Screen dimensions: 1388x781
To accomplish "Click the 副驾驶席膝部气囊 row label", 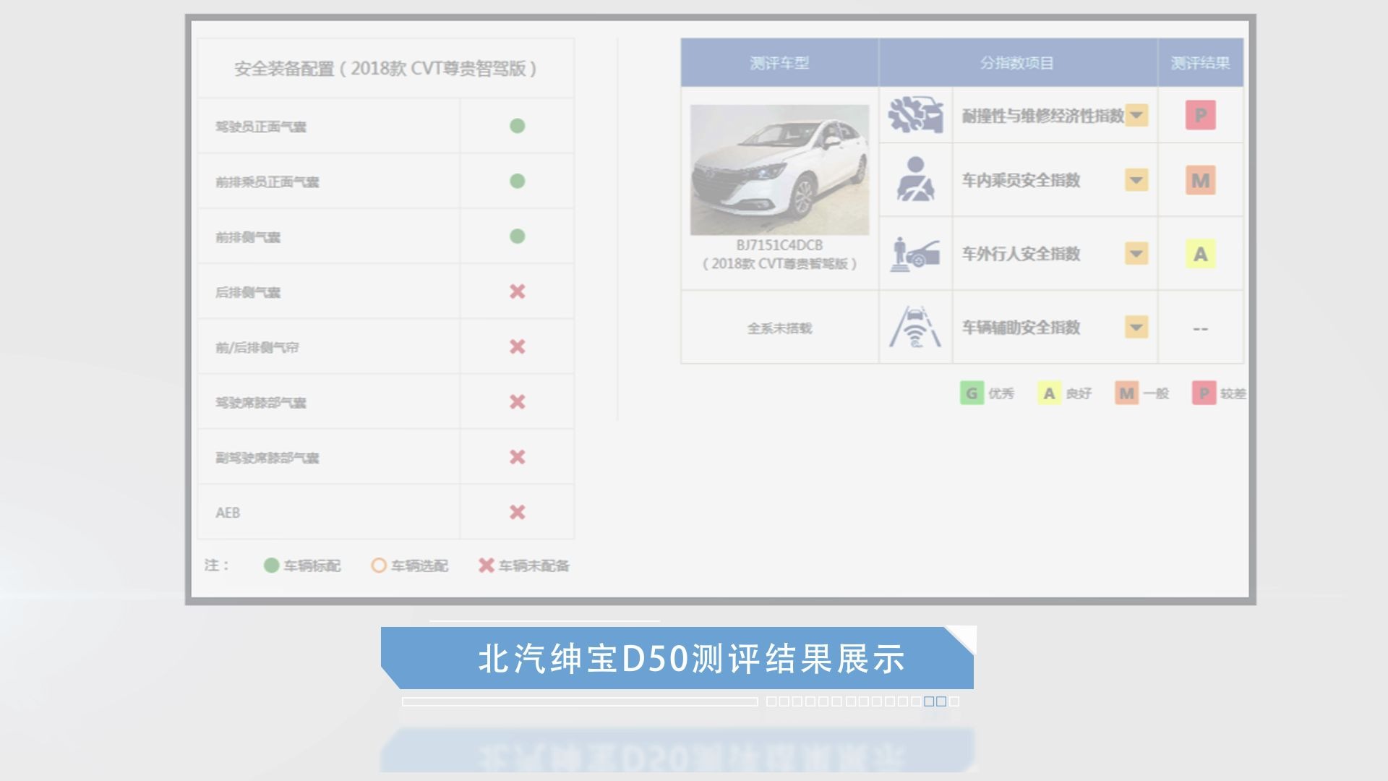I will click(267, 458).
